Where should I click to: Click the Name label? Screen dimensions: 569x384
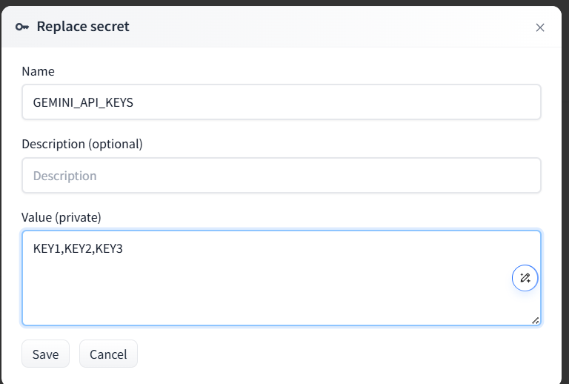point(38,71)
